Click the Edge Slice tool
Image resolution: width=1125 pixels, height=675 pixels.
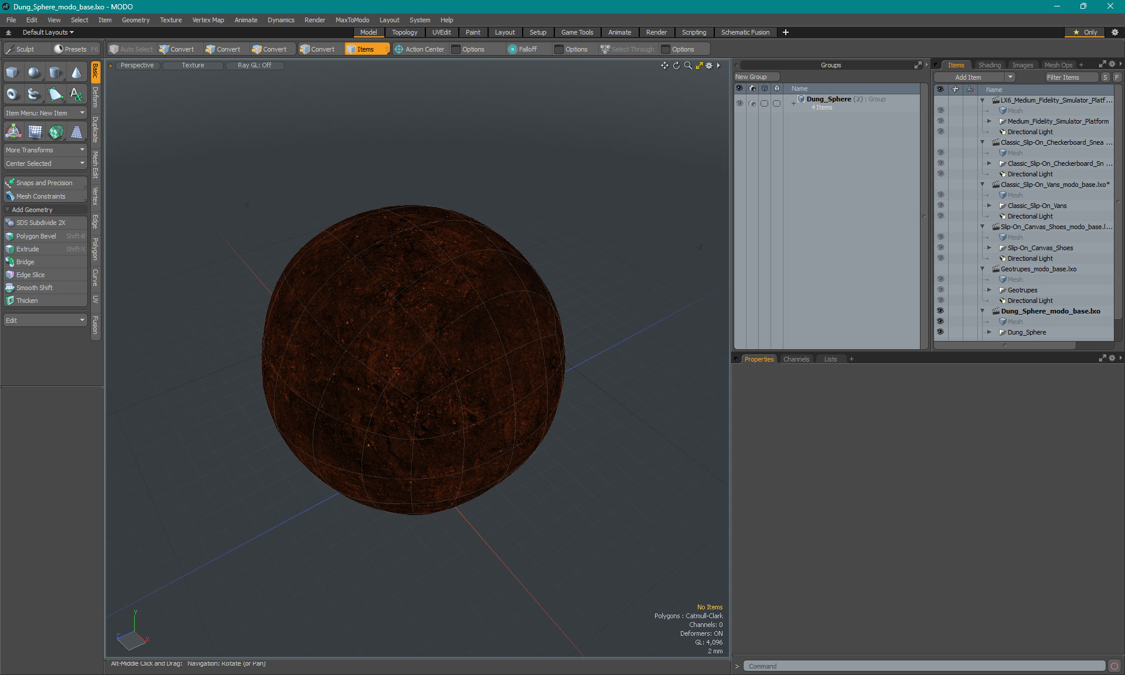click(x=45, y=275)
